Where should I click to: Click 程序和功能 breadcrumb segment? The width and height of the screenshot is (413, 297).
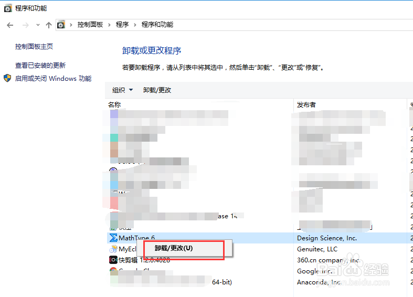click(x=157, y=25)
